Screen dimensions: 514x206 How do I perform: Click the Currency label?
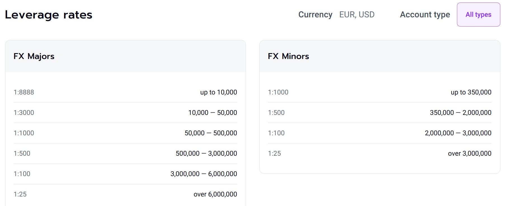(315, 15)
